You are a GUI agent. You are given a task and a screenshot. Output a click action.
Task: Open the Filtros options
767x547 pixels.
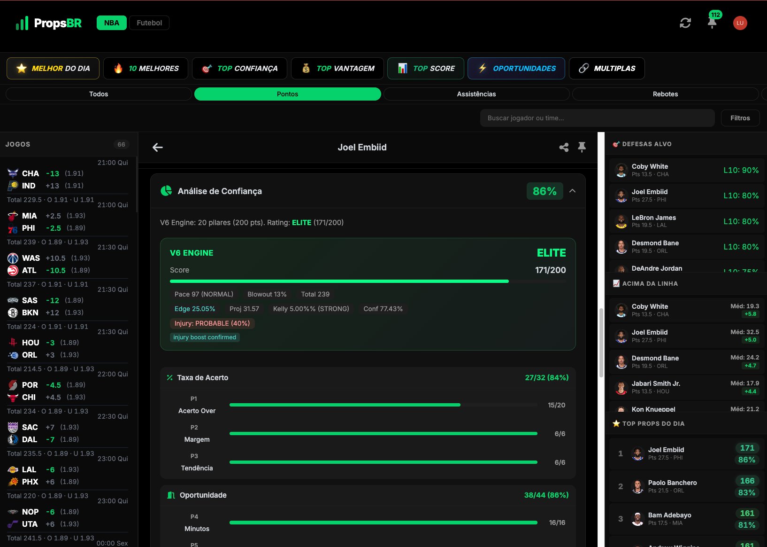click(740, 118)
